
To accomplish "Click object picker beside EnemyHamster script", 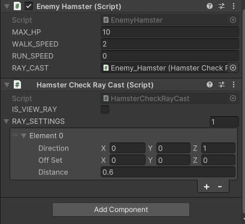I will (233, 20).
